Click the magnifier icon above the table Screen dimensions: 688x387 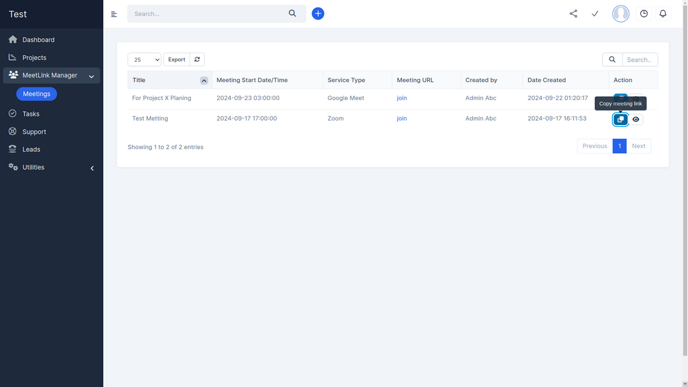pyautogui.click(x=612, y=59)
